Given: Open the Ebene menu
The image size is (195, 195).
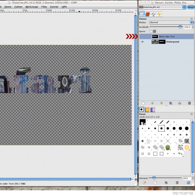Looking at the screenshot, I should (x=8, y=7).
